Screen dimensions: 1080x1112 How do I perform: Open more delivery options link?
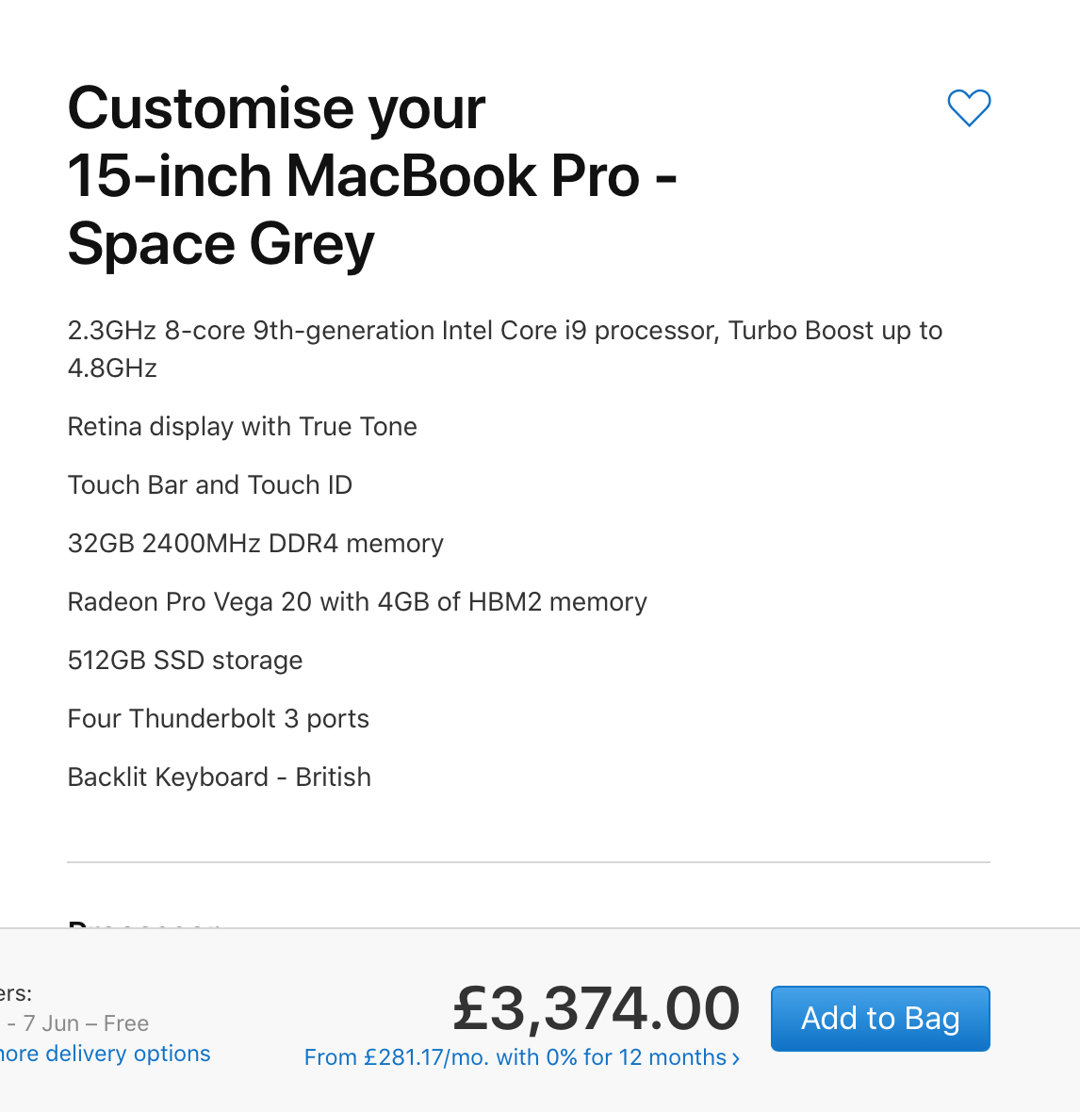[x=106, y=1053]
